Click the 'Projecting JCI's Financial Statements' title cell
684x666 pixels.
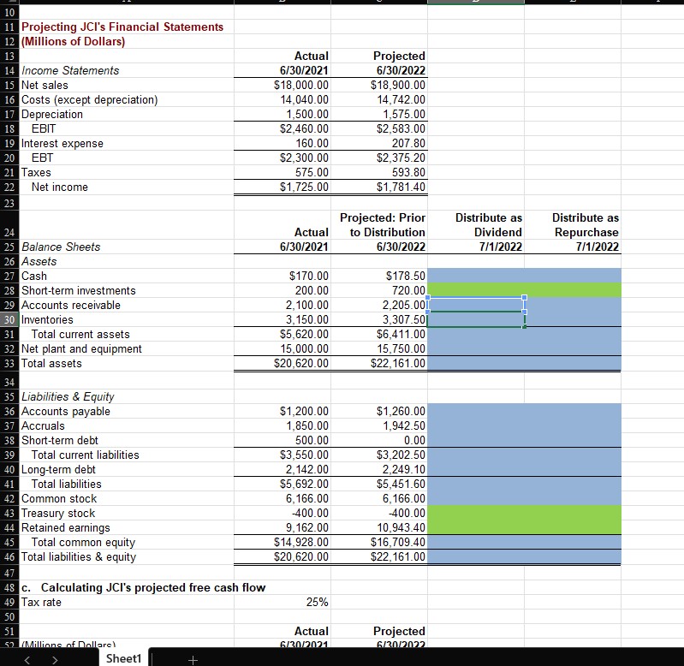coord(122,27)
